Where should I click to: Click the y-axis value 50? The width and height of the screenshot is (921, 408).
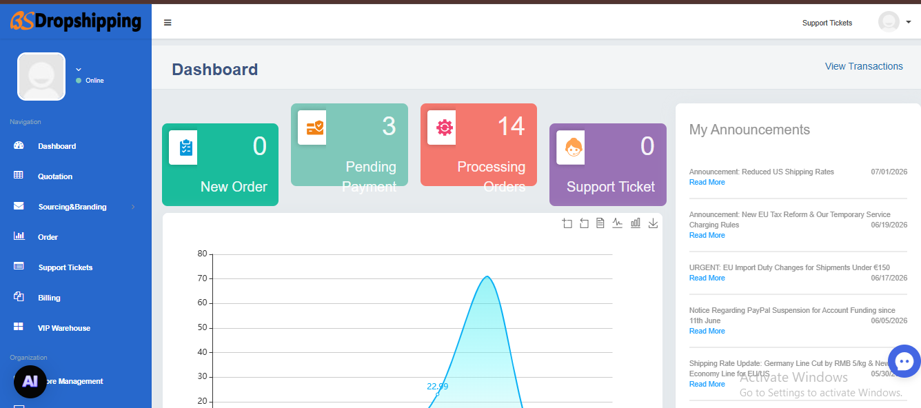click(x=202, y=327)
